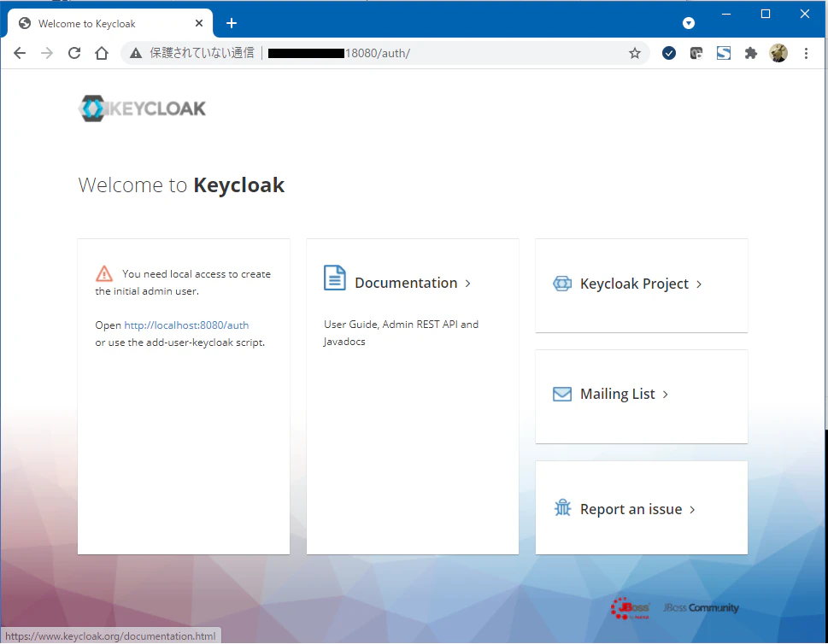Screen dimensions: 828x644
Task: Click the chevron next to Documentation
Action: pos(467,284)
